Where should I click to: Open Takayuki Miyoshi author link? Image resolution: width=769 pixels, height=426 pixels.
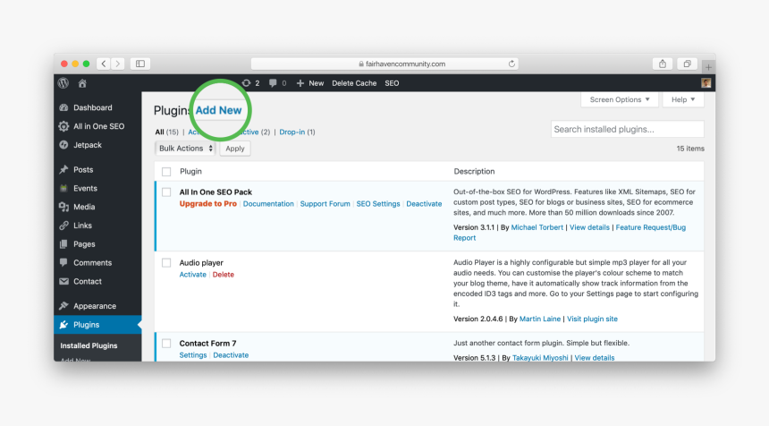point(540,358)
